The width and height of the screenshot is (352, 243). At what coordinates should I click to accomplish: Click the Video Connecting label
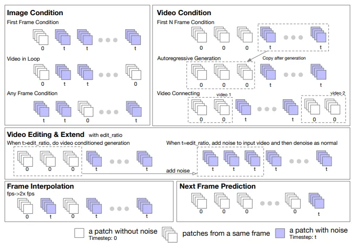click(x=178, y=94)
